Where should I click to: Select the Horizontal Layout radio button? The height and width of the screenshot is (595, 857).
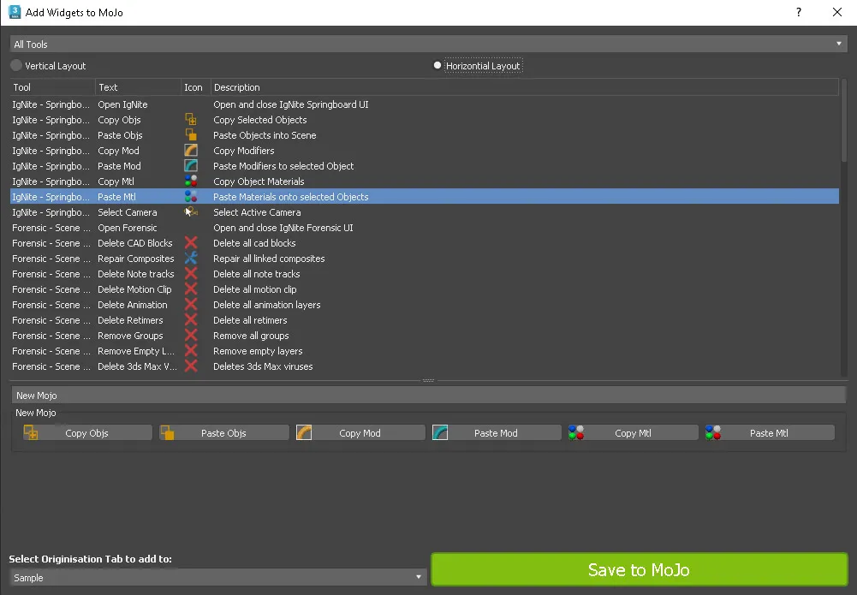[437, 65]
